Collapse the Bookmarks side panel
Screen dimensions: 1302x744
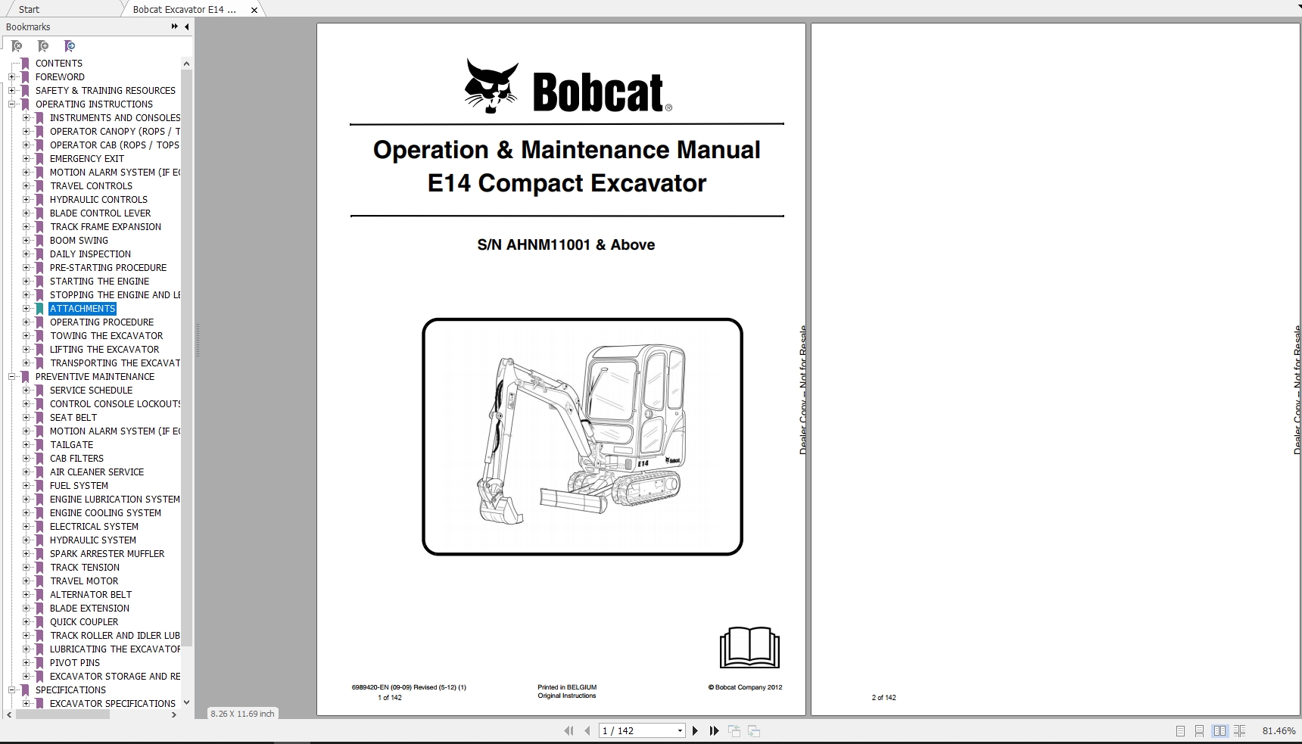[186, 26]
